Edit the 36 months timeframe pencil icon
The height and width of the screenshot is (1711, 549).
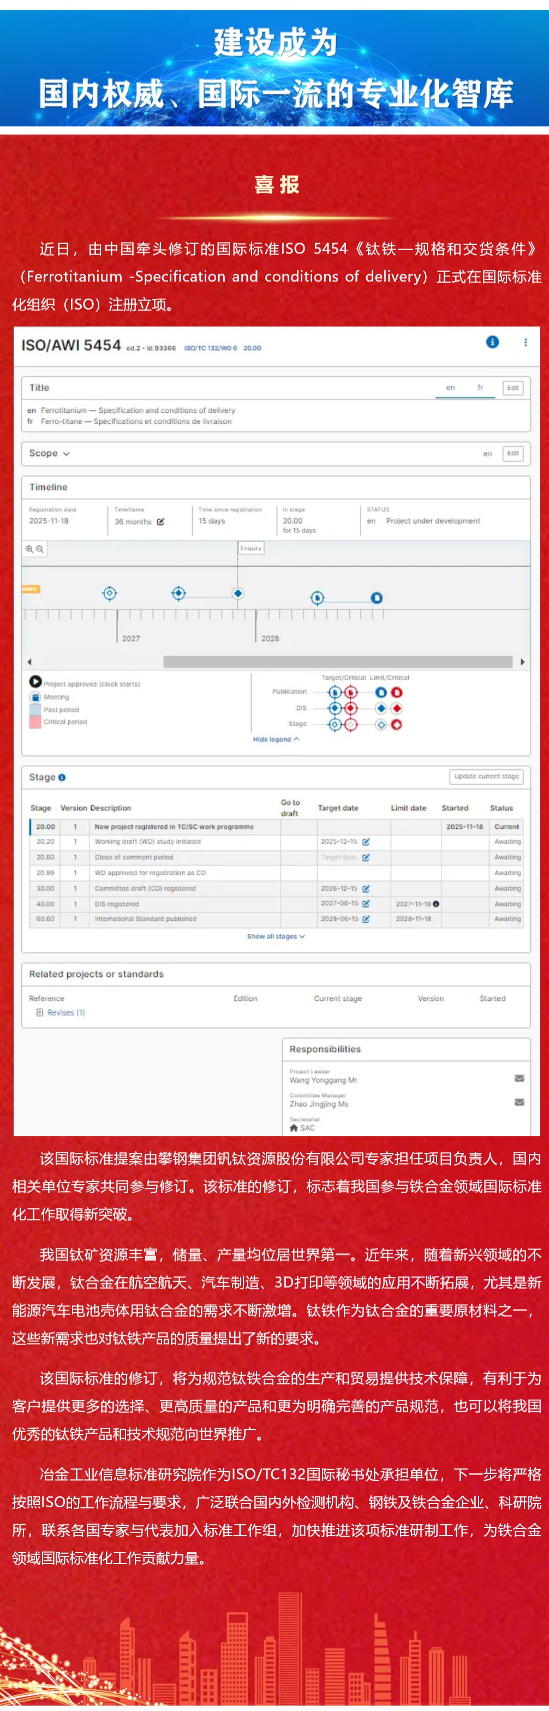(x=160, y=522)
